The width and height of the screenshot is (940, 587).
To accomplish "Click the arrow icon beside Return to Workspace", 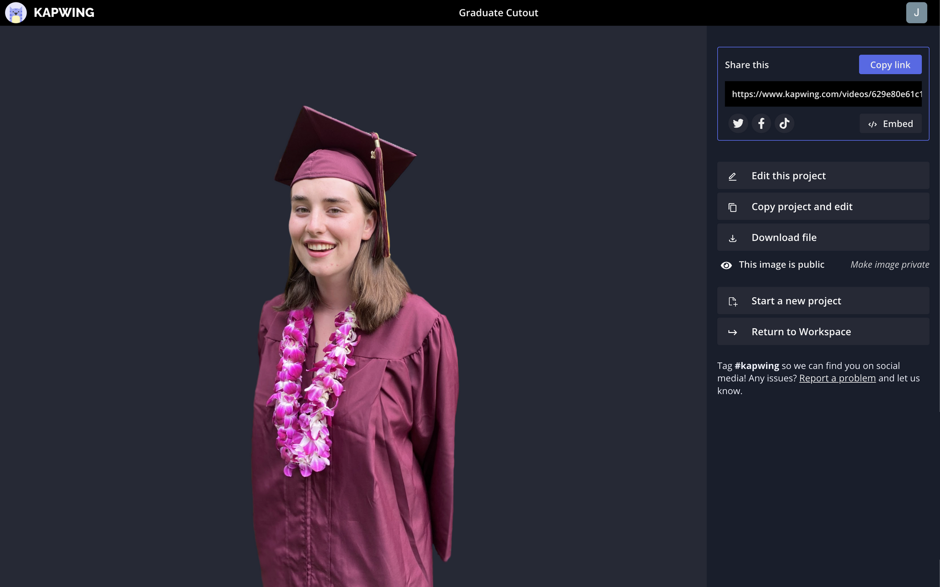I will [x=732, y=332].
